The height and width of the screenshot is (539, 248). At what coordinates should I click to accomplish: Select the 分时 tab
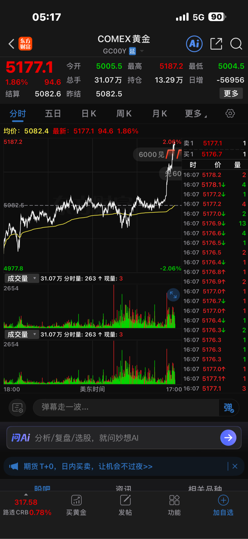point(18,114)
